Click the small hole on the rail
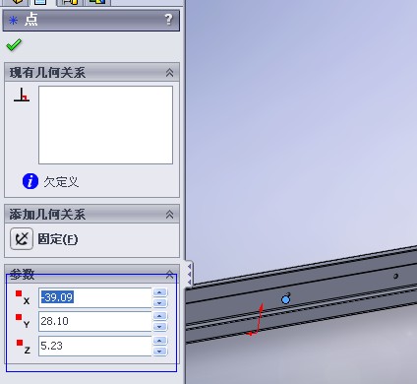 tap(395, 276)
